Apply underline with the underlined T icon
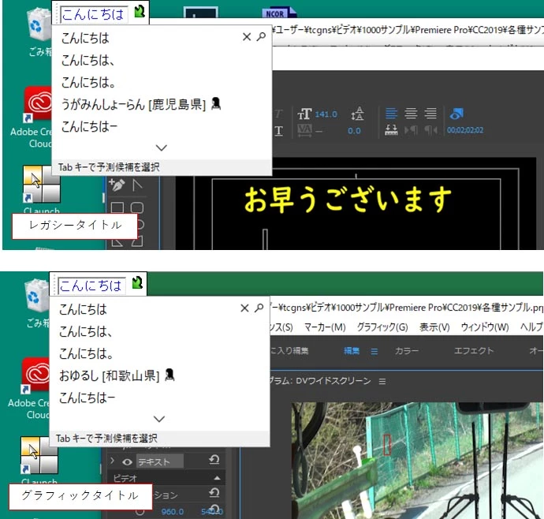The width and height of the screenshot is (544, 519). point(278,131)
